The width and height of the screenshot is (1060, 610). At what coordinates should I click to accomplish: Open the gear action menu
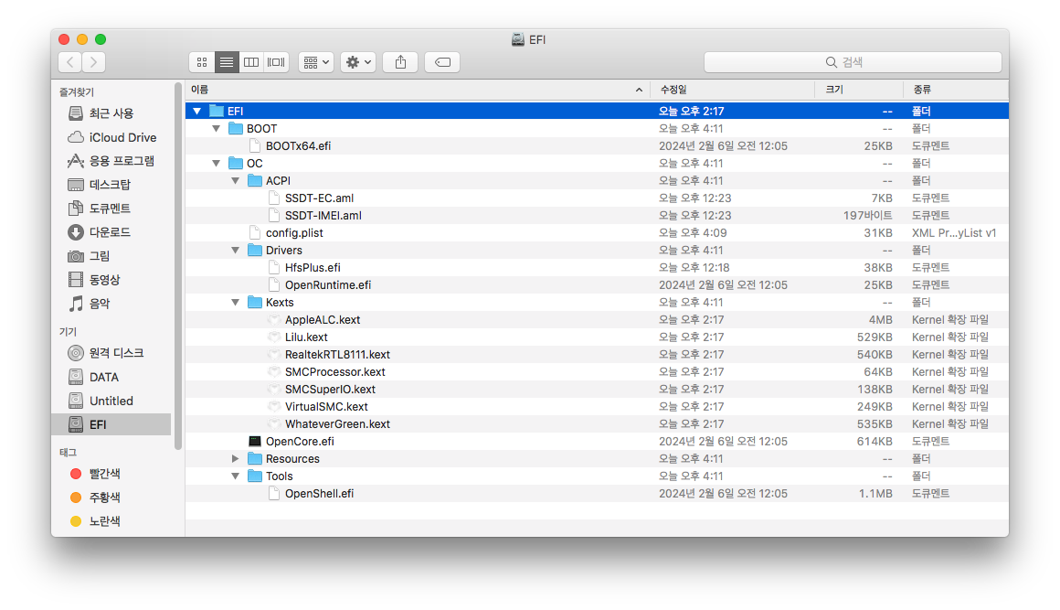358,62
